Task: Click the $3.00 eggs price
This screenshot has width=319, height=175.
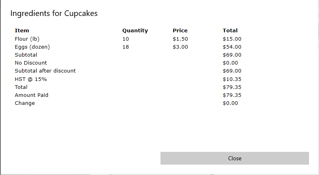Action: pyautogui.click(x=180, y=47)
